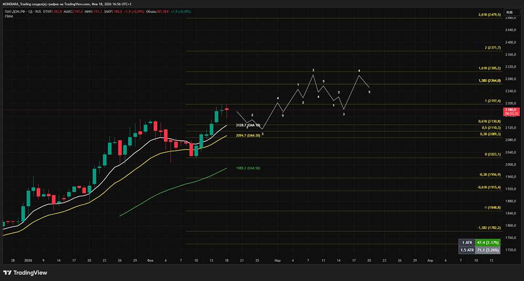Click Fibonacci level 0,5 (2 110,3)
Screen dimensions: 524x281
(492, 128)
